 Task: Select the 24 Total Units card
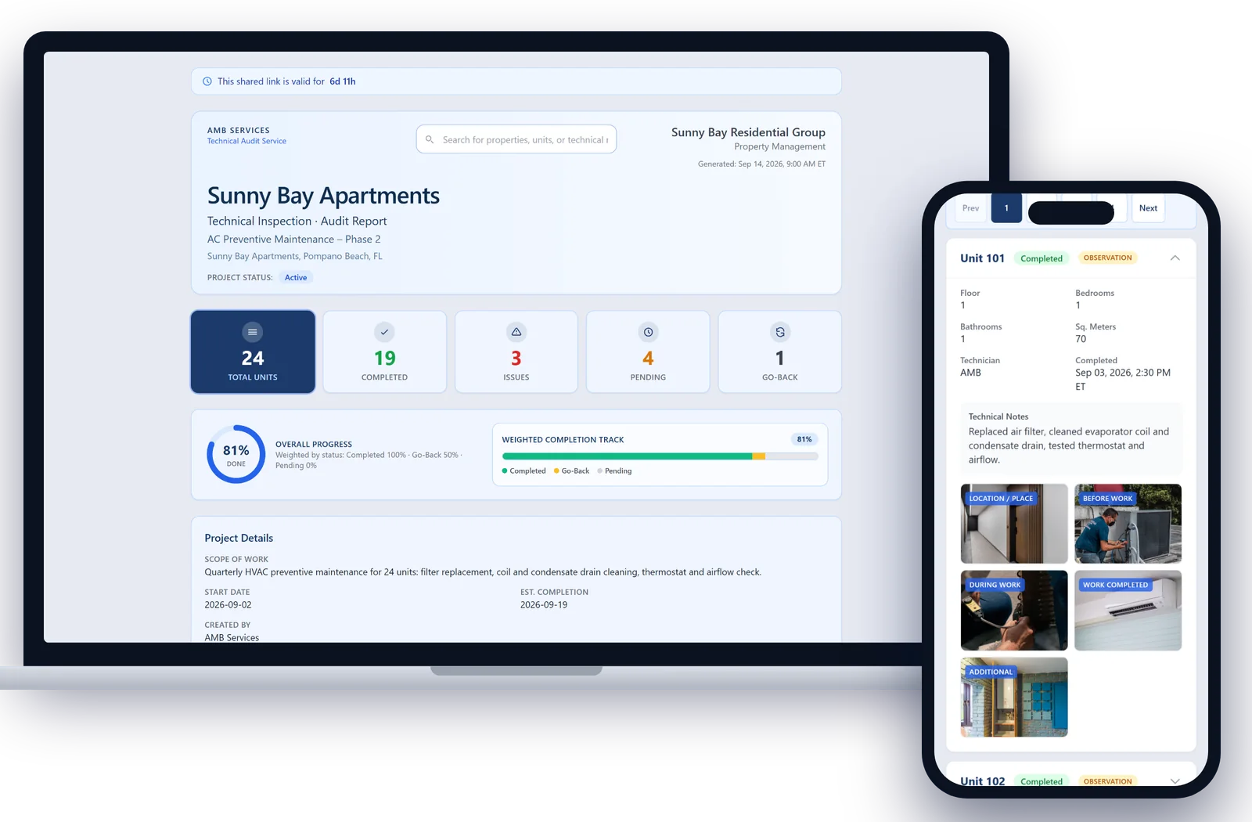tap(253, 352)
